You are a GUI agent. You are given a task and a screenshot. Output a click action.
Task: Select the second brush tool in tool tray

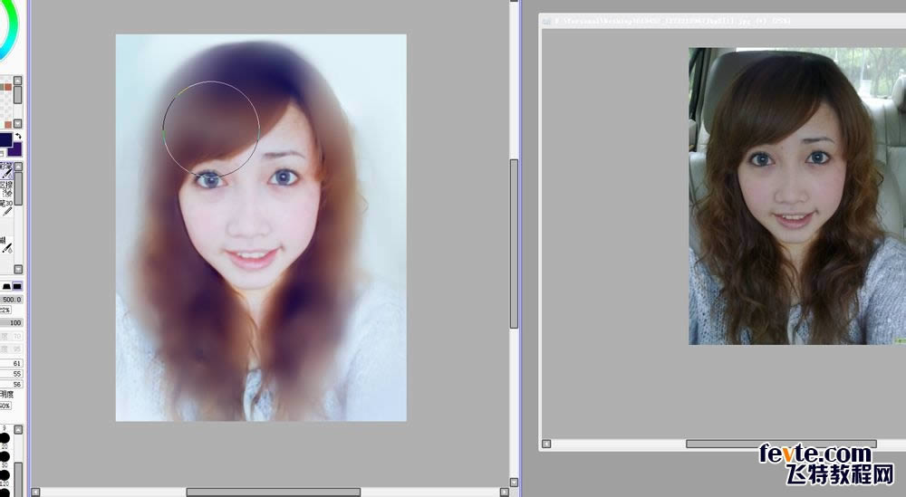7,187
